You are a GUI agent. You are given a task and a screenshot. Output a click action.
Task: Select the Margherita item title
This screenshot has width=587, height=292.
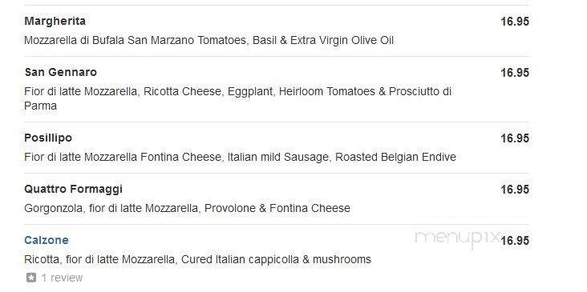pos(55,21)
